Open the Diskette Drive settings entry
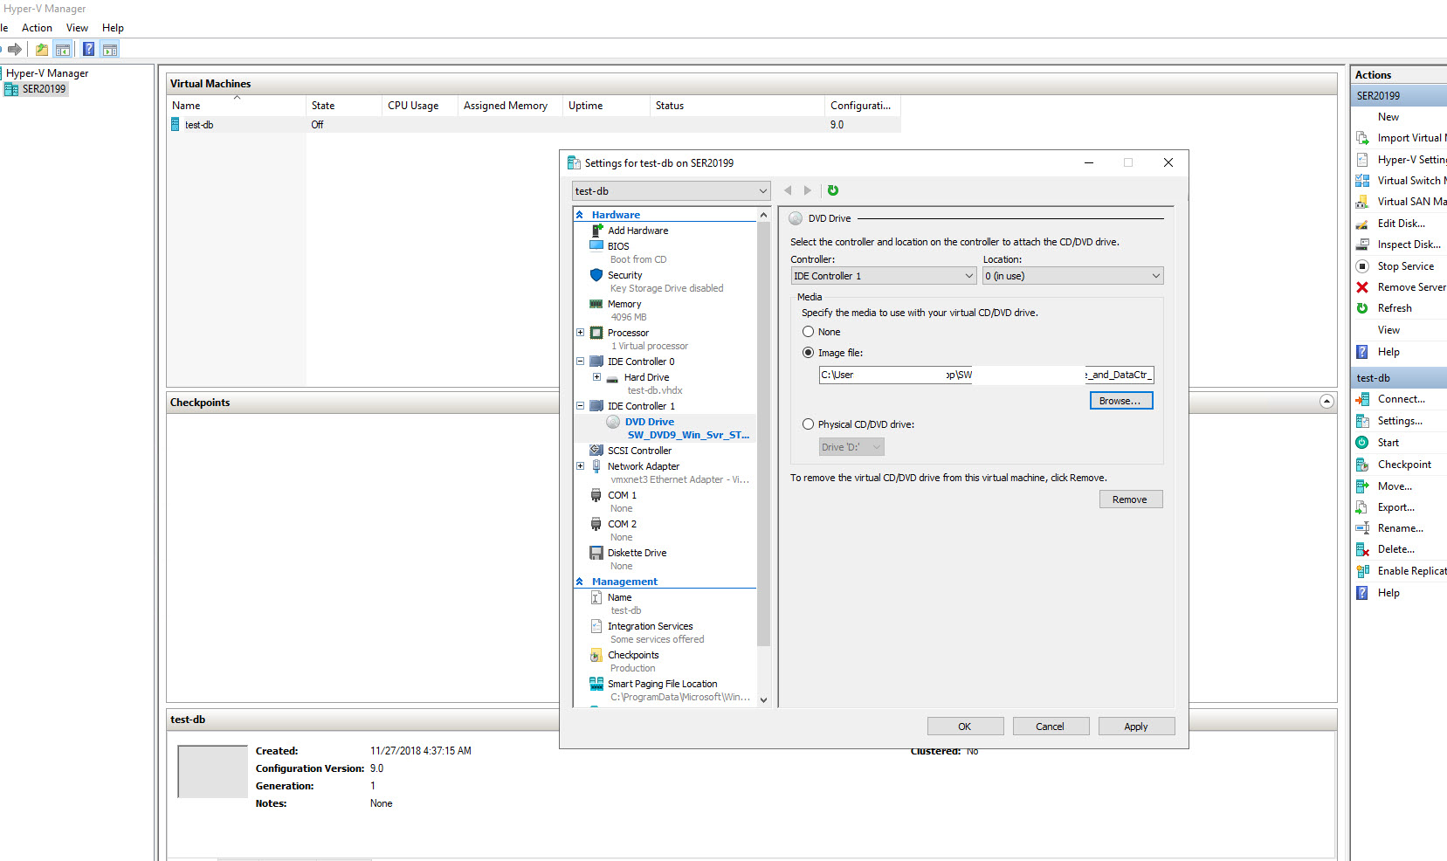The height and width of the screenshot is (861, 1447). [637, 553]
